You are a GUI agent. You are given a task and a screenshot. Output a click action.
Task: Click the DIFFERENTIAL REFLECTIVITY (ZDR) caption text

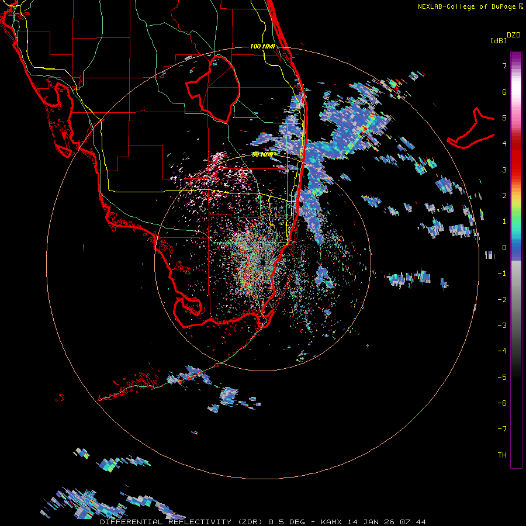click(182, 522)
